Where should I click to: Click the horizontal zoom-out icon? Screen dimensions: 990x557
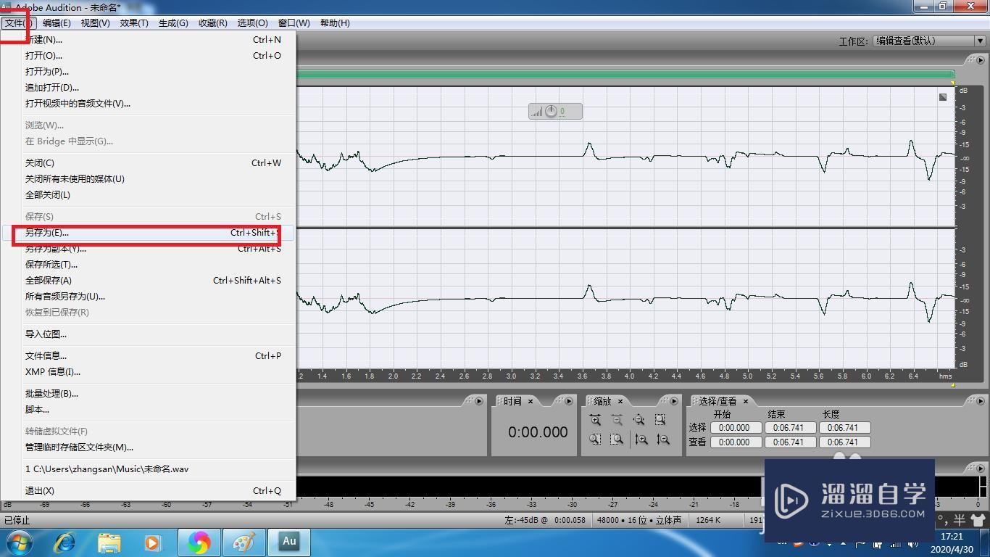(617, 420)
